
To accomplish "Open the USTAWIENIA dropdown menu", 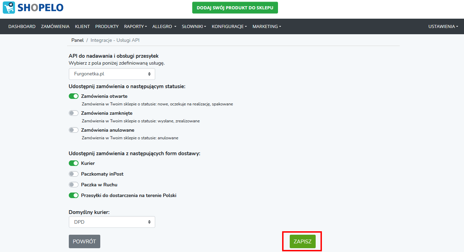I will 443,26.
